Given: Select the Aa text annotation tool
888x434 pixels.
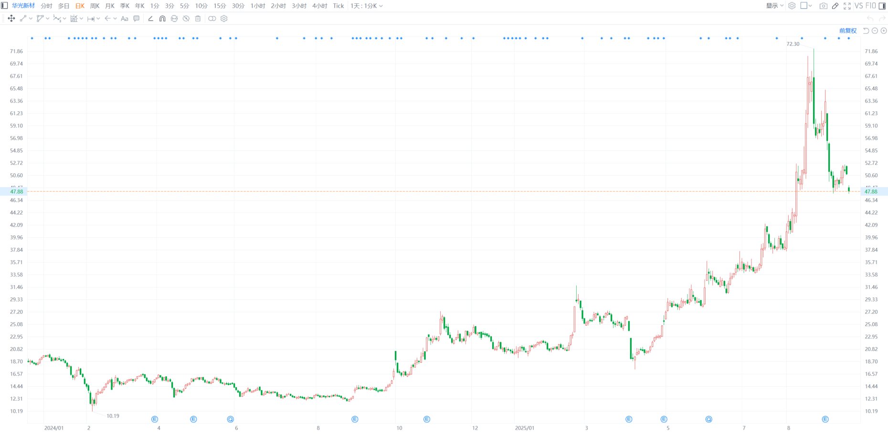Looking at the screenshot, I should point(125,19).
